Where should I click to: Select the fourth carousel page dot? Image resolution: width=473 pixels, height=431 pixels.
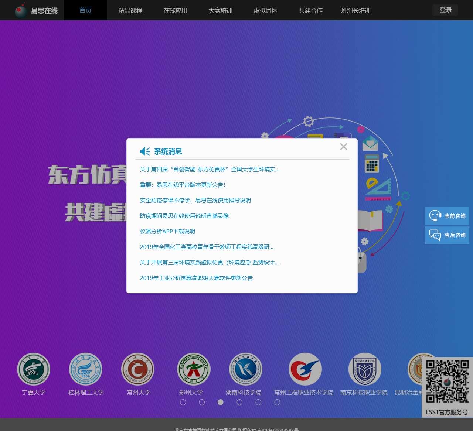(x=239, y=402)
